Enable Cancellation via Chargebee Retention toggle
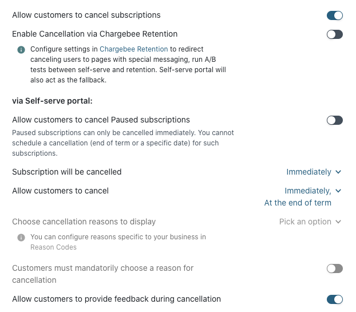The image size is (356, 312). click(x=334, y=34)
